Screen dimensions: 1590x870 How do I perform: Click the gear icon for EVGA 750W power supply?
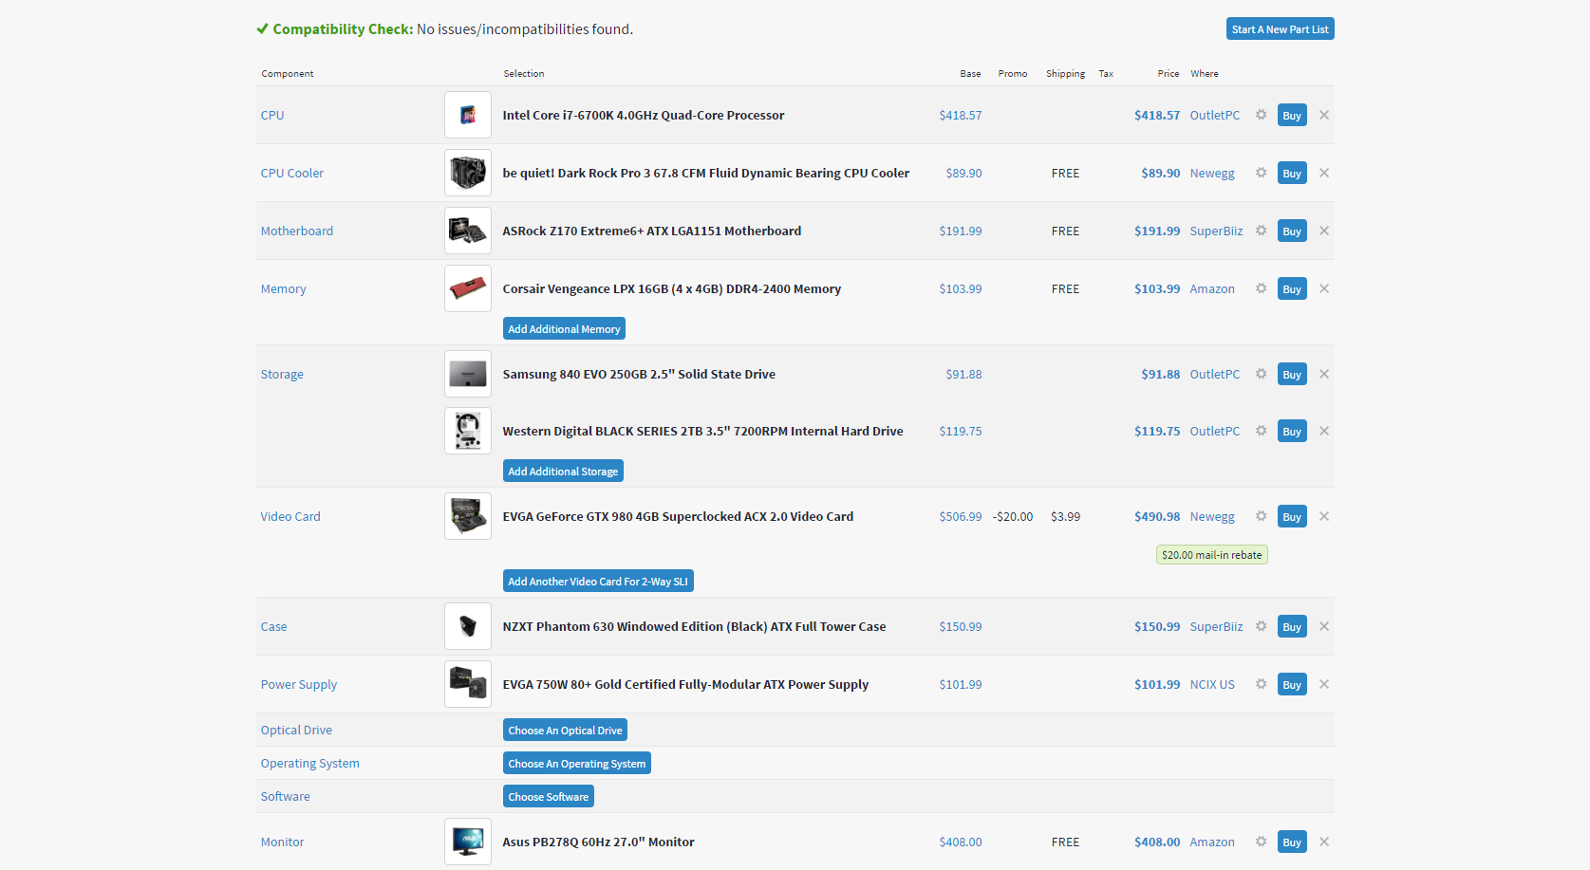click(1261, 684)
